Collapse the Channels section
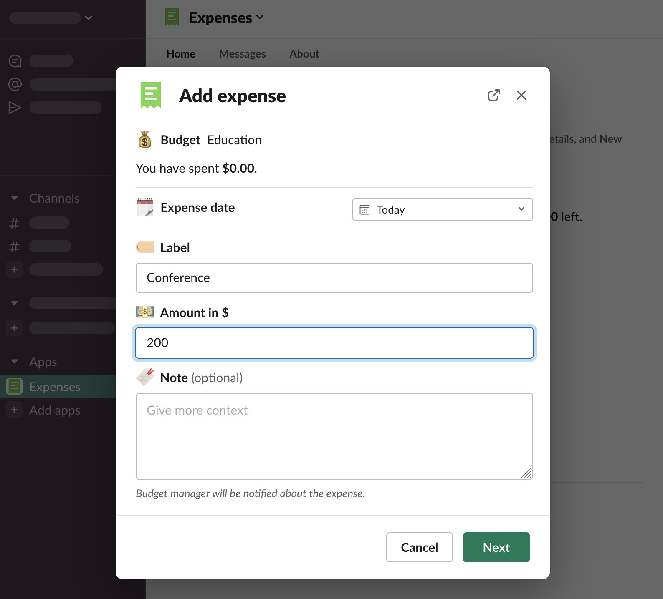The image size is (663, 599). pyautogui.click(x=15, y=198)
